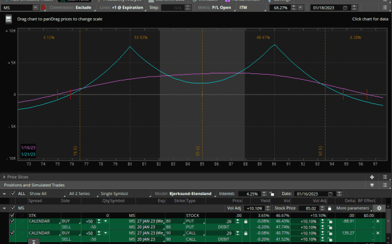The width and height of the screenshot is (392, 244).
Task: Uncheck the STK row checkbox
Action: coord(12,216)
